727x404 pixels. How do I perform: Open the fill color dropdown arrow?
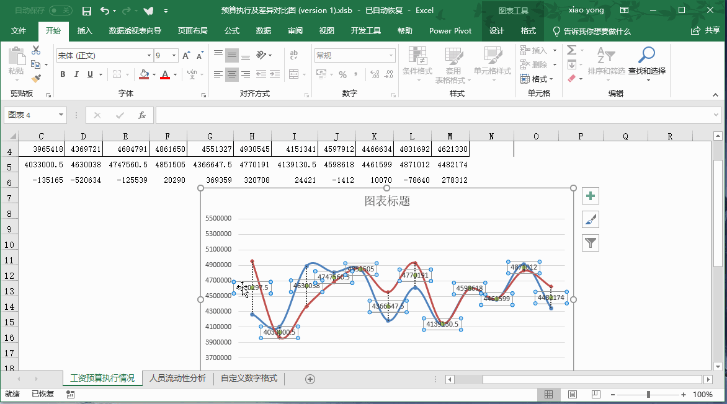(x=154, y=74)
